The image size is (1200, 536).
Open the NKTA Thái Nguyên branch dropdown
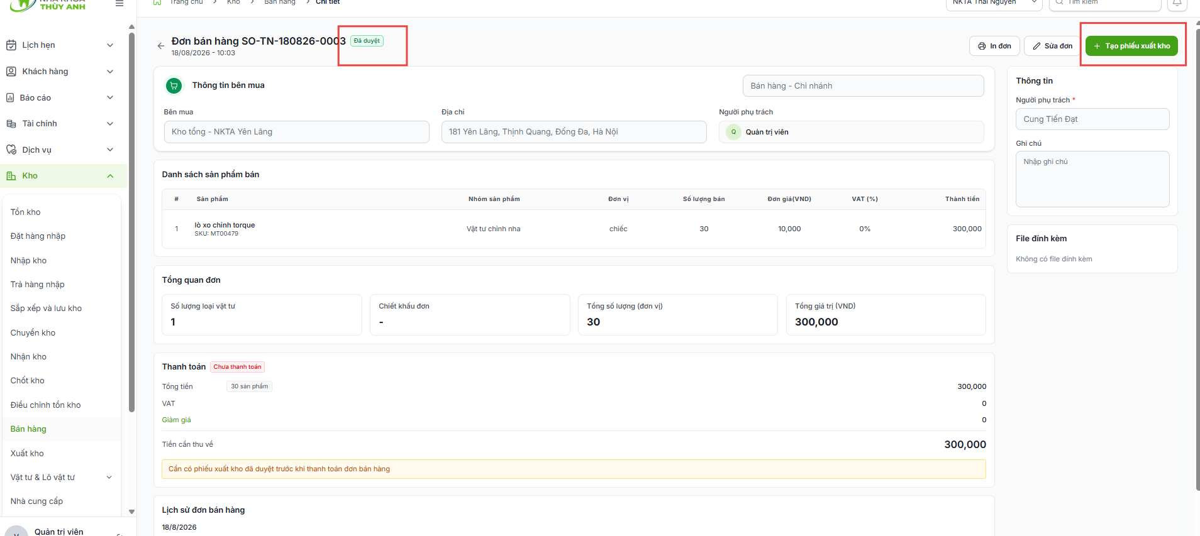point(994,3)
